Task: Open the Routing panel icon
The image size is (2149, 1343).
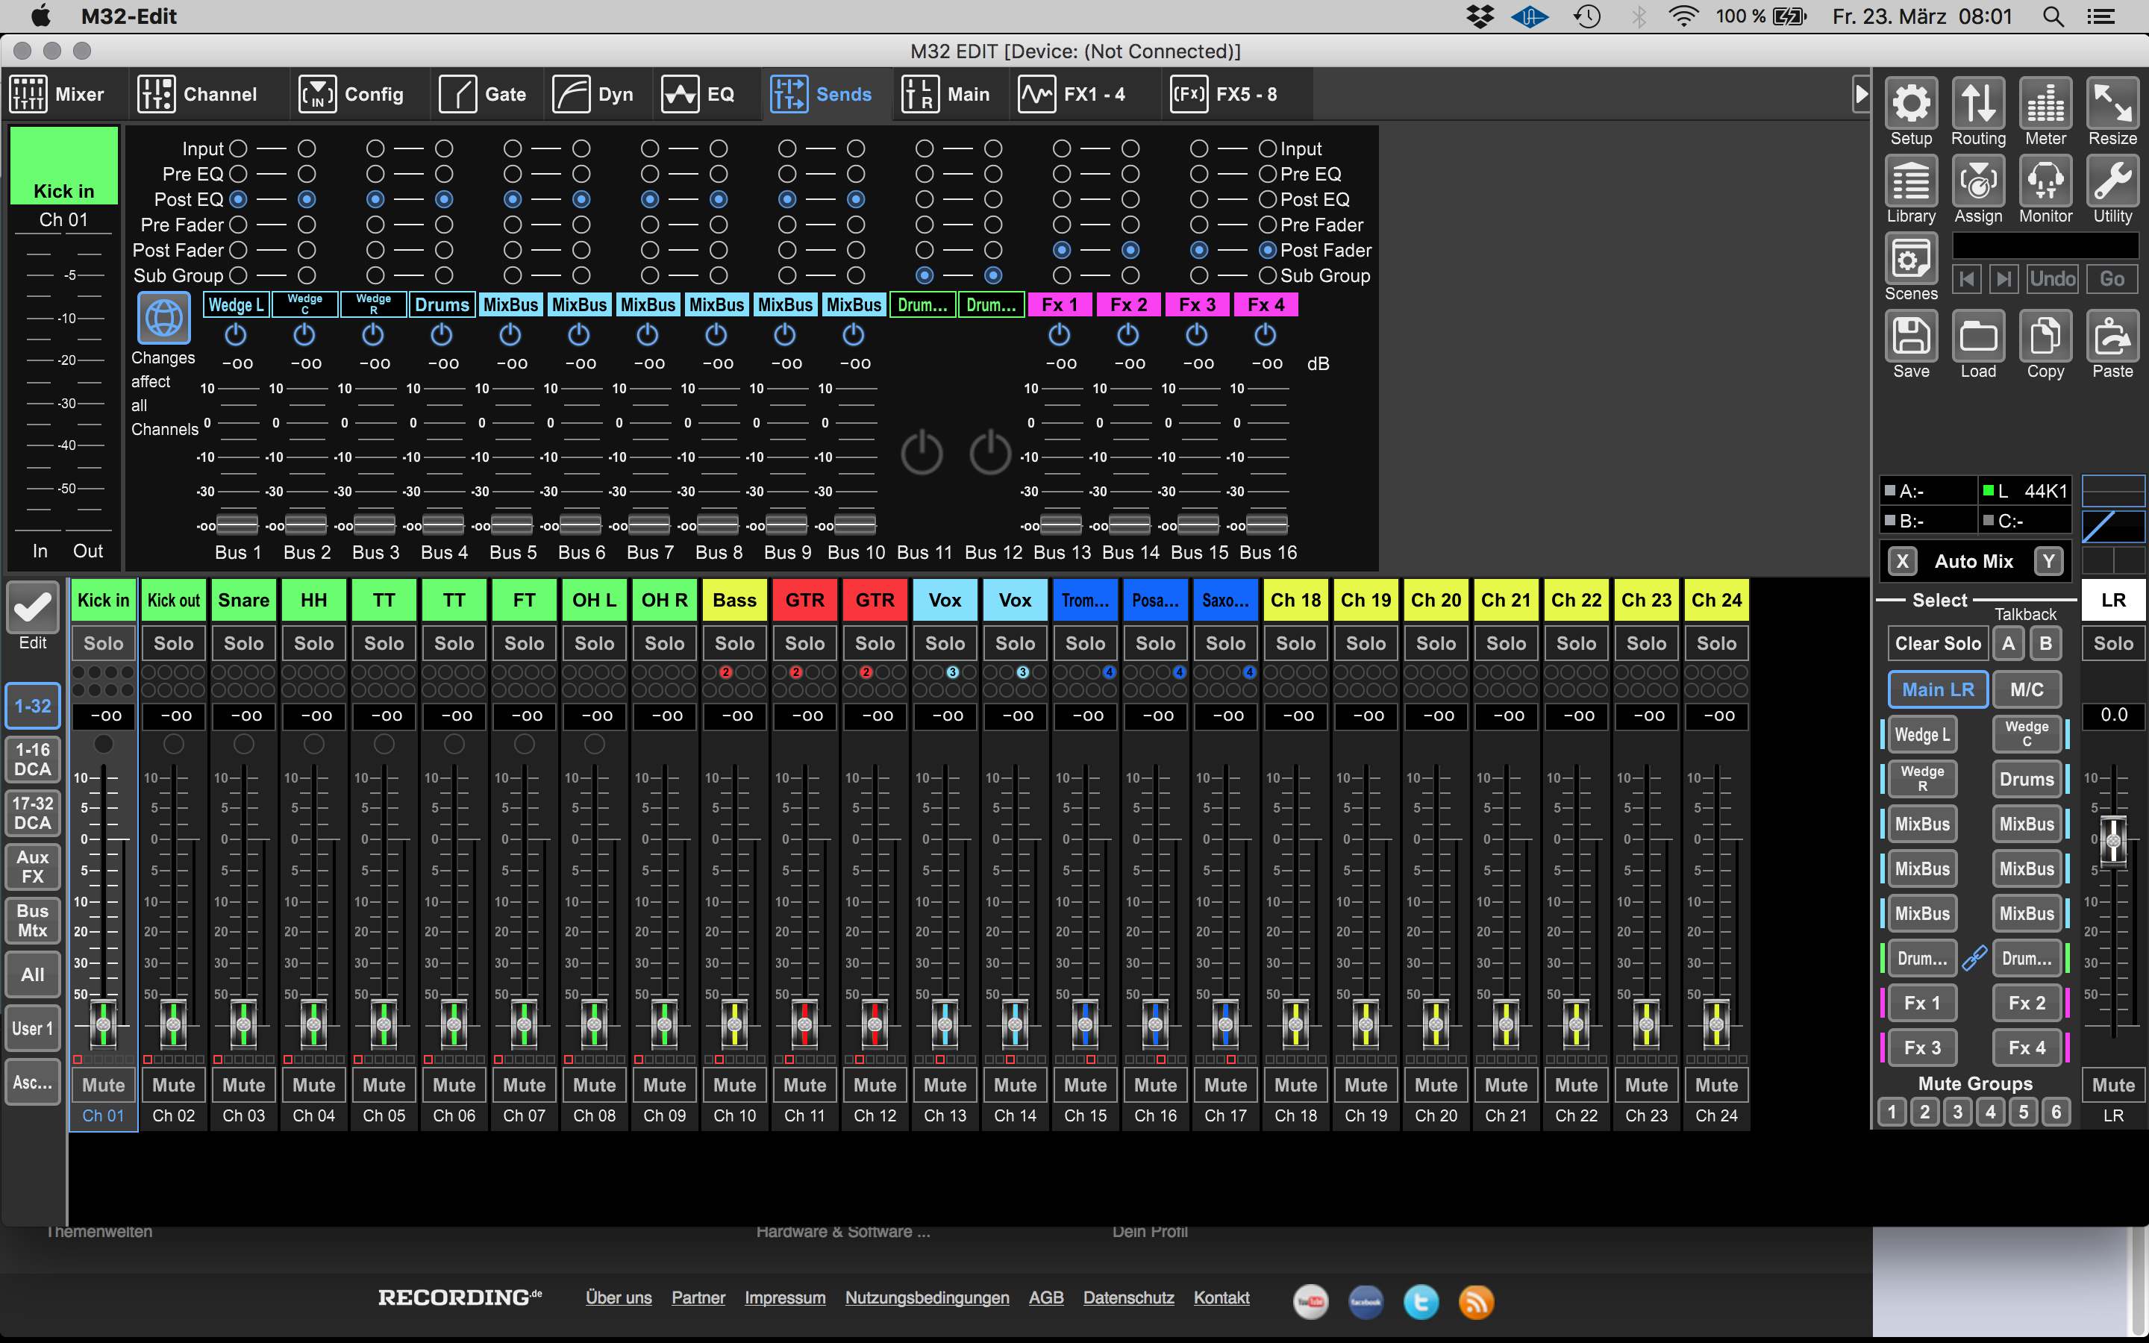Action: click(1977, 103)
